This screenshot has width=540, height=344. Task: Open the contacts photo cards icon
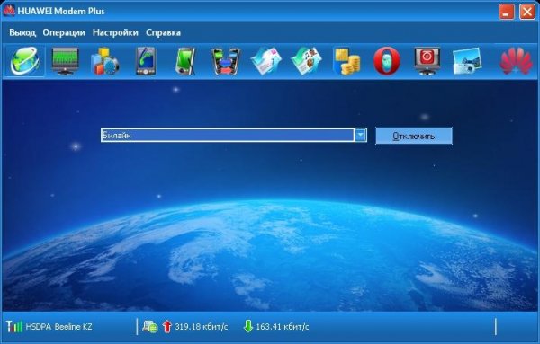tap(306, 61)
